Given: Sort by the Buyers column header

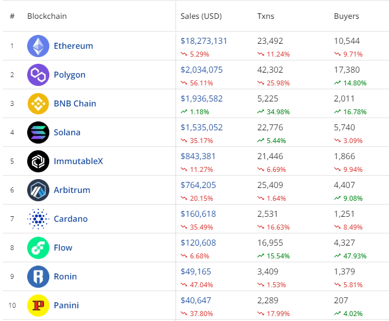Looking at the screenshot, I should [346, 16].
